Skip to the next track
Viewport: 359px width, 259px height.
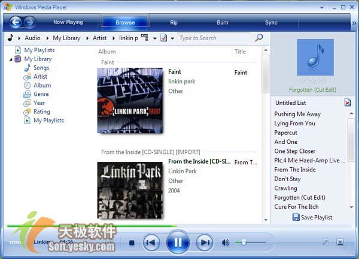click(x=205, y=242)
